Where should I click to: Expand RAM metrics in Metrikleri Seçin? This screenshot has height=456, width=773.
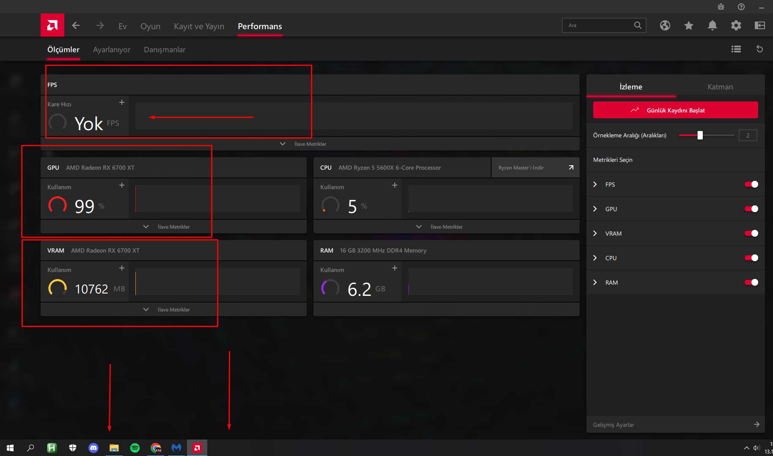coord(595,282)
